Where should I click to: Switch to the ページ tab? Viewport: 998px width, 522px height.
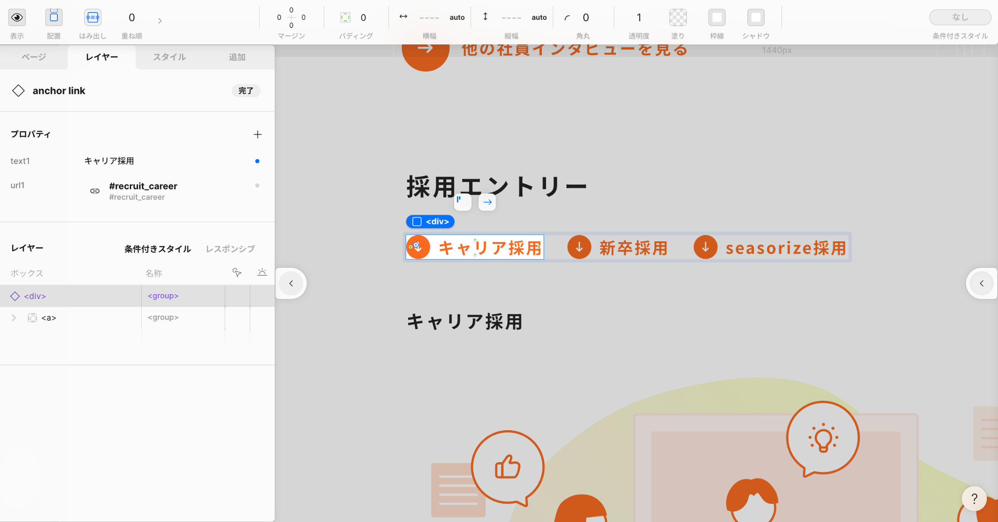pos(34,57)
